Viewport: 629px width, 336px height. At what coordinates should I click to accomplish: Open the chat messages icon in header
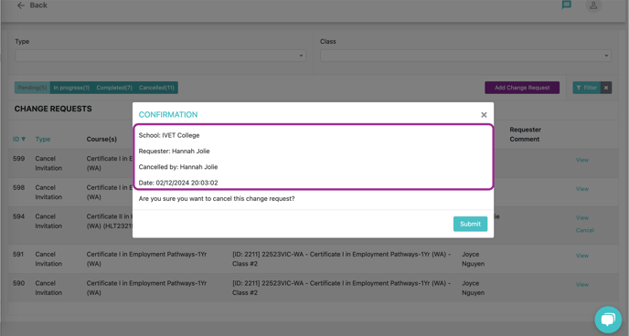point(566,5)
